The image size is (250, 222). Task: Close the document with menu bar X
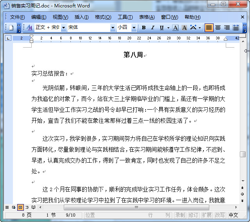pyautogui.click(x=243, y=17)
